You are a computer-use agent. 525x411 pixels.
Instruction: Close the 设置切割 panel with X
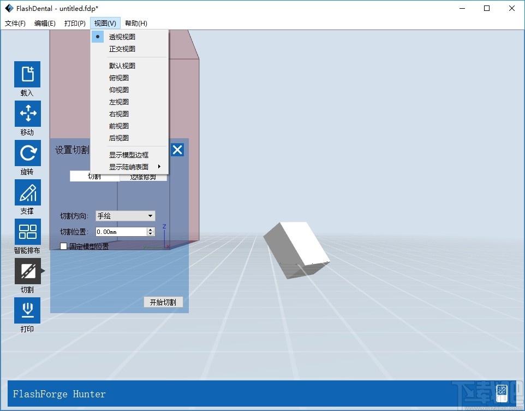tap(177, 150)
